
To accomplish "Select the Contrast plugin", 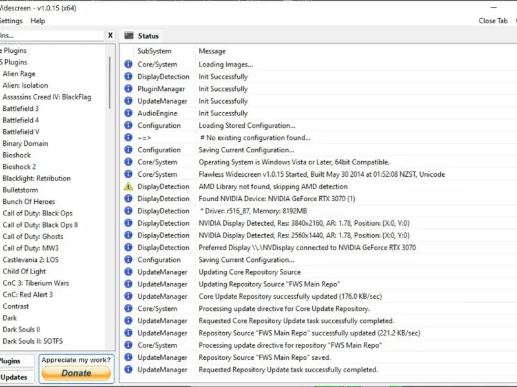I will pyautogui.click(x=16, y=306).
